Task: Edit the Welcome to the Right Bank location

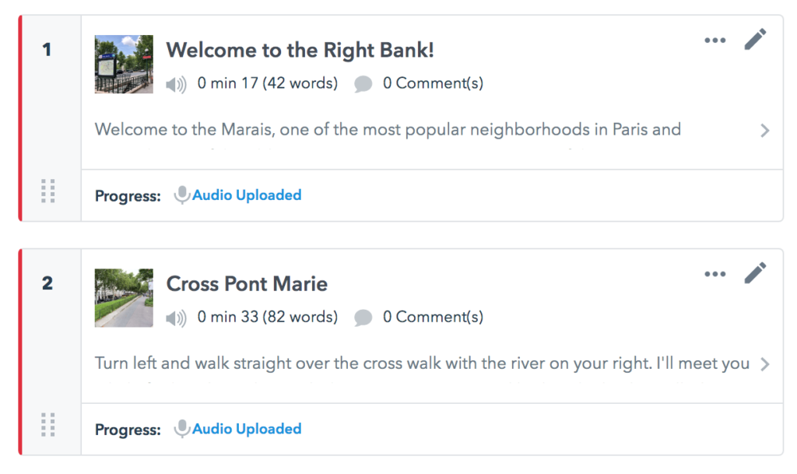Action: [x=755, y=39]
